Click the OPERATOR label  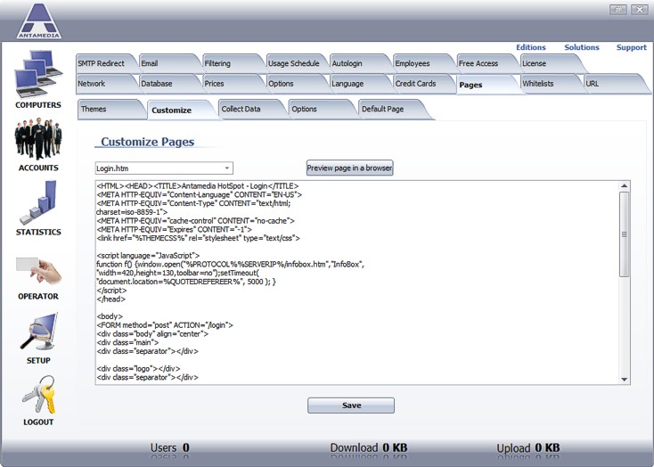click(38, 296)
